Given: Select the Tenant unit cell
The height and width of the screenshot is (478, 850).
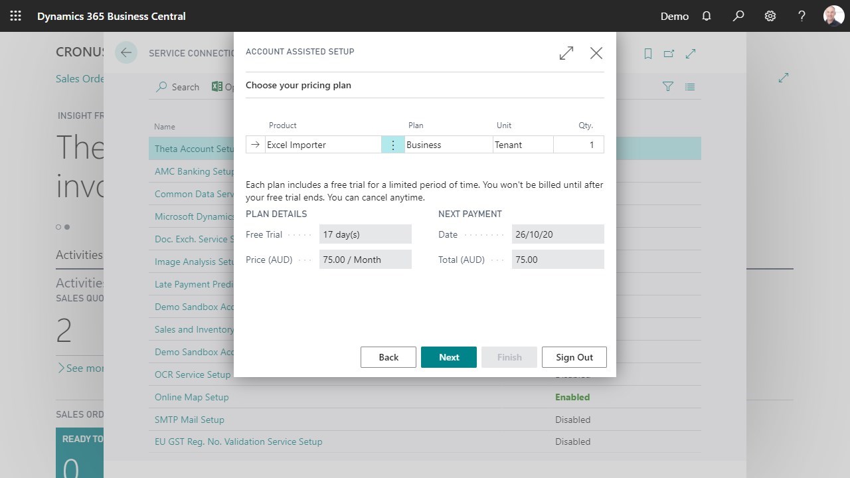Looking at the screenshot, I should 523,145.
